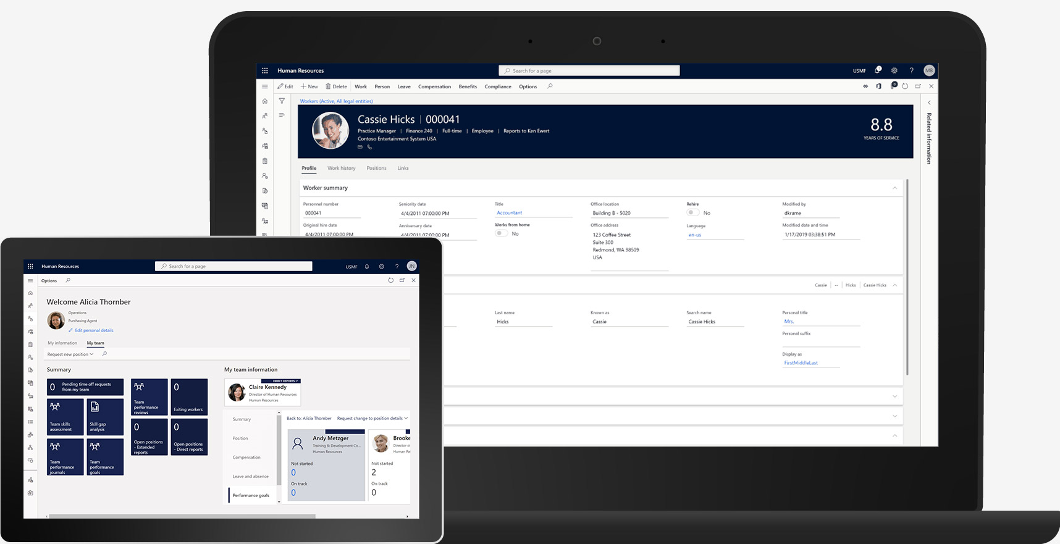1060x544 pixels.
Task: Refresh the page on the tablet
Action: pos(390,280)
